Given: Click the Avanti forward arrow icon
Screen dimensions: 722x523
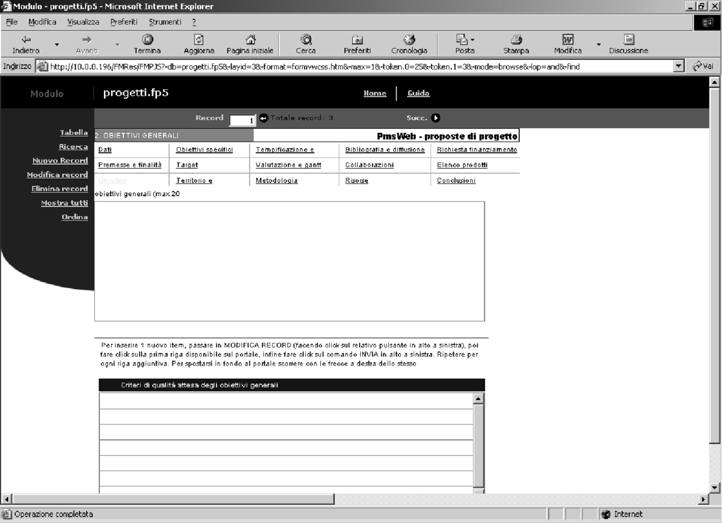Looking at the screenshot, I should pyautogui.click(x=86, y=39).
